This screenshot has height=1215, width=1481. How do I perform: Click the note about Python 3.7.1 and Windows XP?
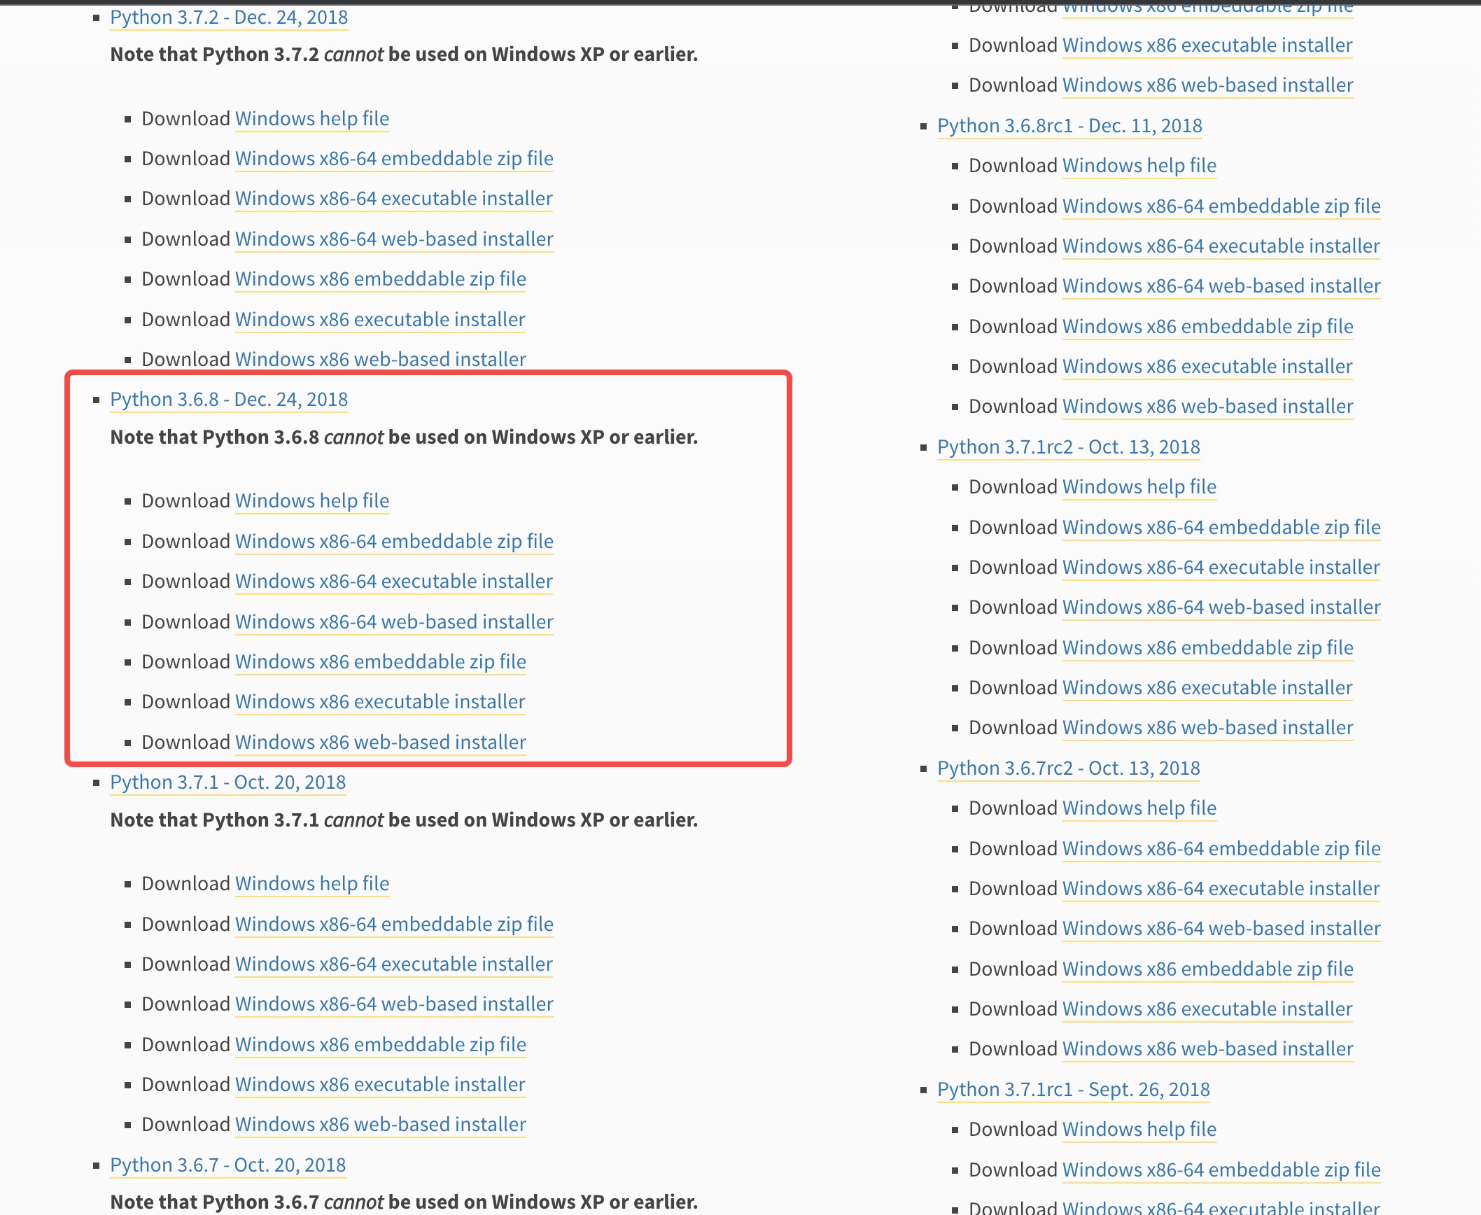coord(404,820)
